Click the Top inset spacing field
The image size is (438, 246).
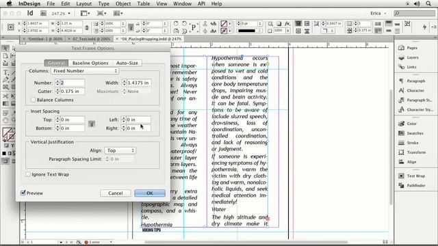coord(72,120)
